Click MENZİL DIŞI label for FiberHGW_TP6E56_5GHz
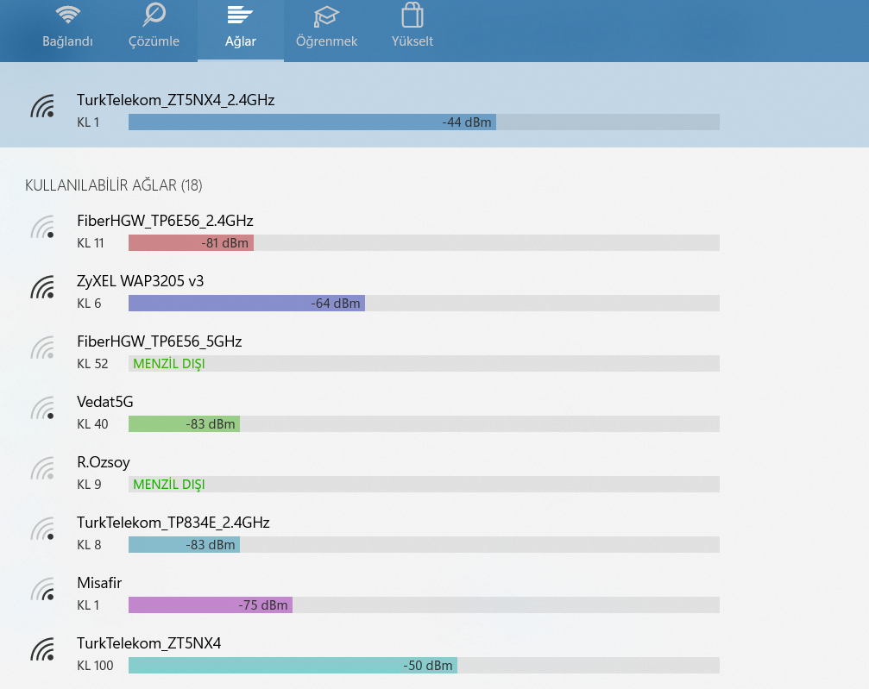Screen dimensions: 869x689 pos(169,364)
